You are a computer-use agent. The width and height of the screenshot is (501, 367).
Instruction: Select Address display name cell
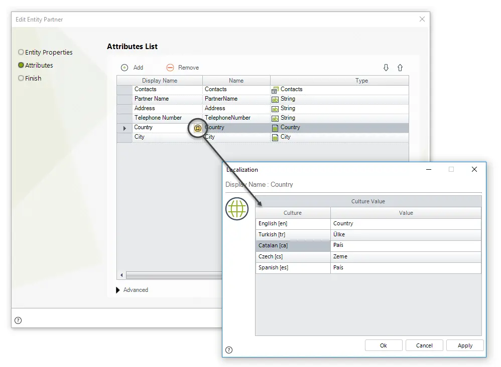click(x=167, y=109)
